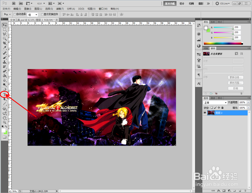Open the 滤镜(T) menu

pos(60,9)
